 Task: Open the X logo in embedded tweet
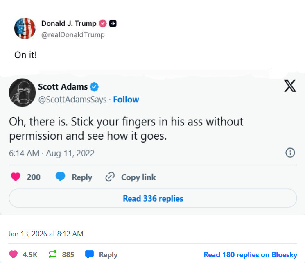click(290, 86)
